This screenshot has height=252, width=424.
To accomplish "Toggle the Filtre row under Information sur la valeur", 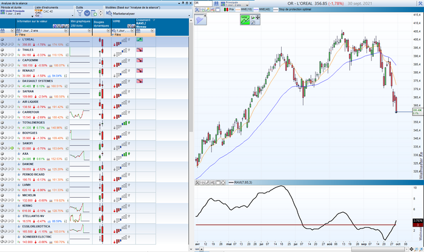I will point(42,35).
